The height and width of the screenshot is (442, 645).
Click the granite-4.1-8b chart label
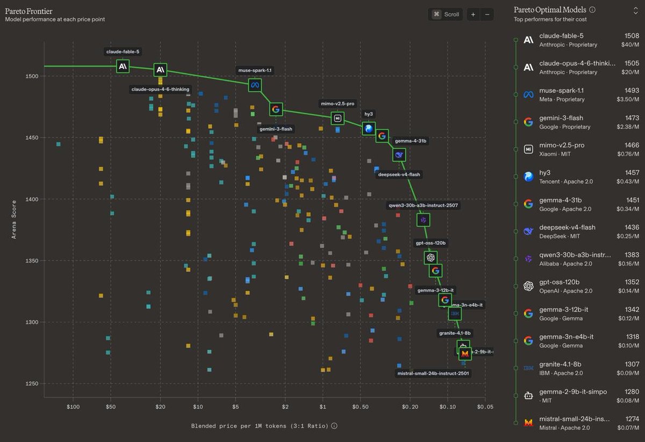(x=455, y=333)
